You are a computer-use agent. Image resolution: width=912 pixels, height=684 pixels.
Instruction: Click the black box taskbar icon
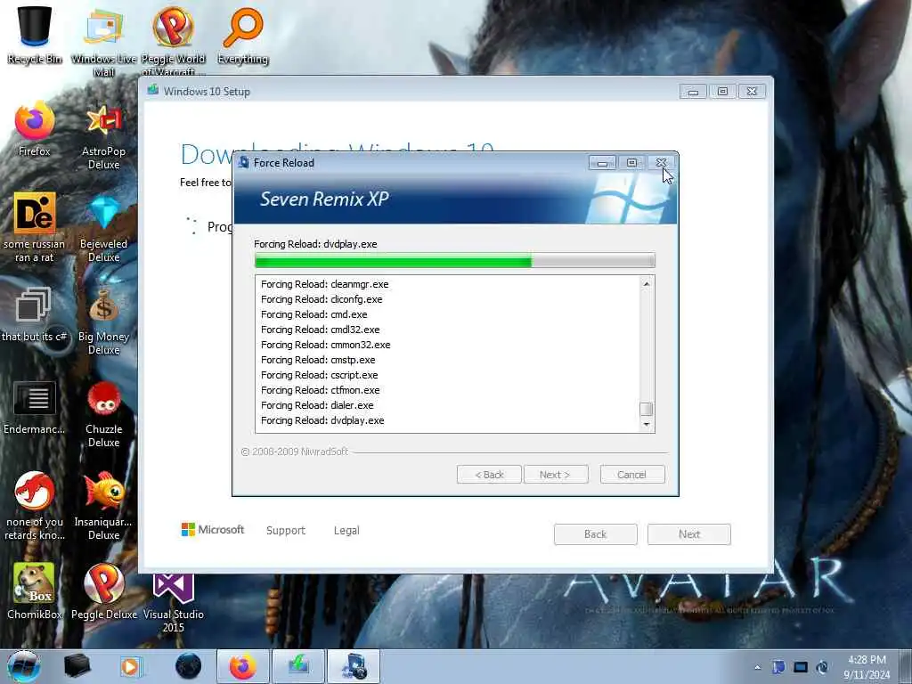[x=77, y=666]
